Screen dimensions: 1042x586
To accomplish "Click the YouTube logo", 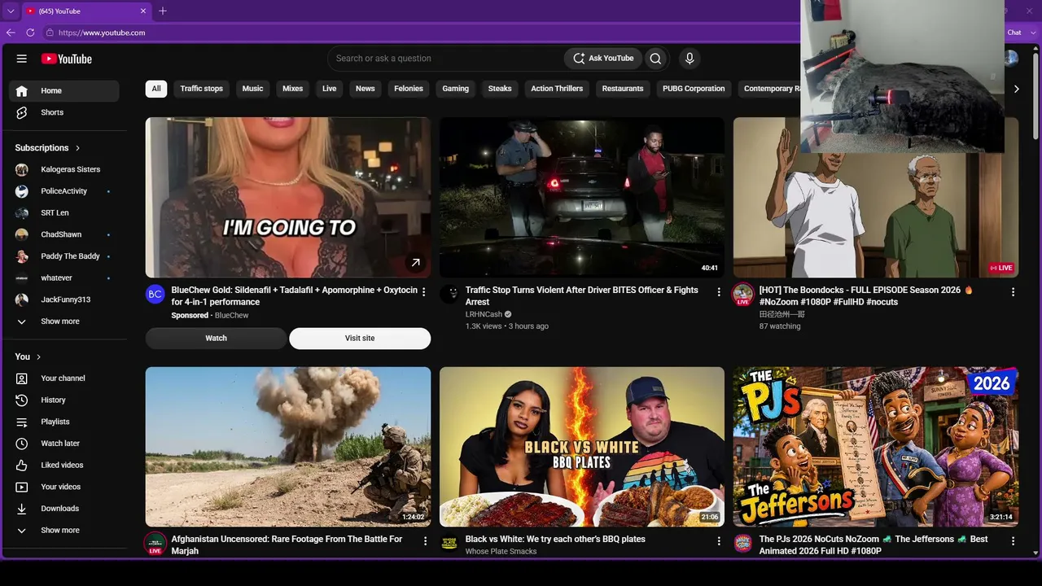I will click(67, 59).
